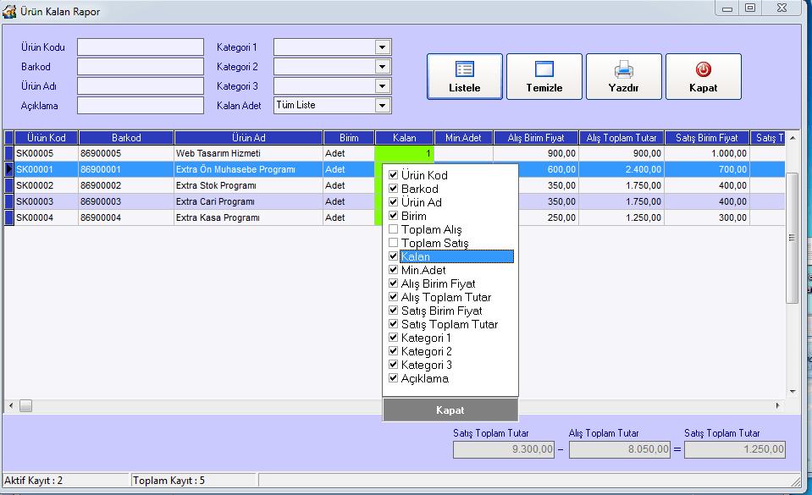Click the row selector of the SK00004 row
This screenshot has width=812, height=495.
pyautogui.click(x=8, y=217)
